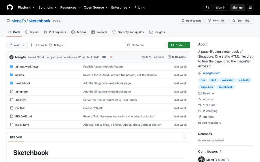
Task: Open the appearance settings icon beside Sign up
Action: pyautogui.click(x=250, y=7)
